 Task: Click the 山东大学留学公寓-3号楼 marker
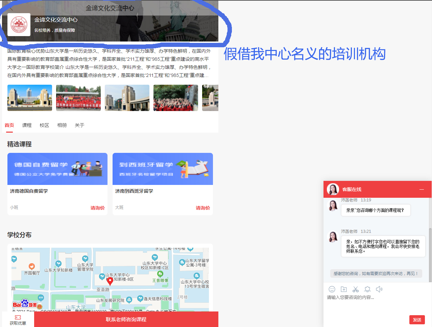[x=182, y=262]
